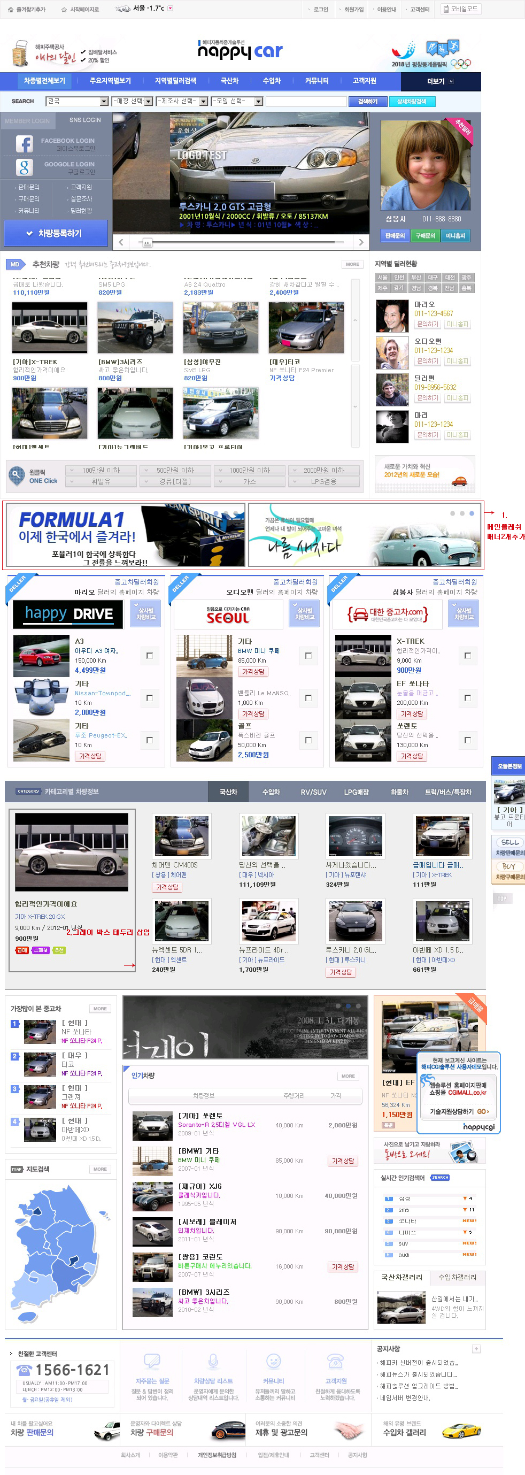Open the 매장 선택 dropdown
Screen dimensions: 525x1475
132,102
